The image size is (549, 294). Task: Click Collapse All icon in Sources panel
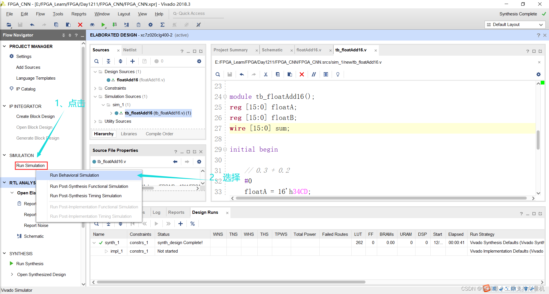(x=108, y=61)
